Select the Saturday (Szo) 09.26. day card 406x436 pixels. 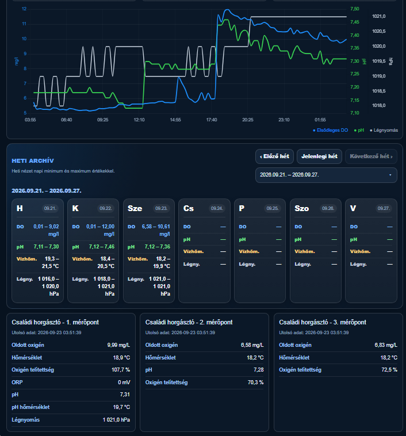coord(316,251)
